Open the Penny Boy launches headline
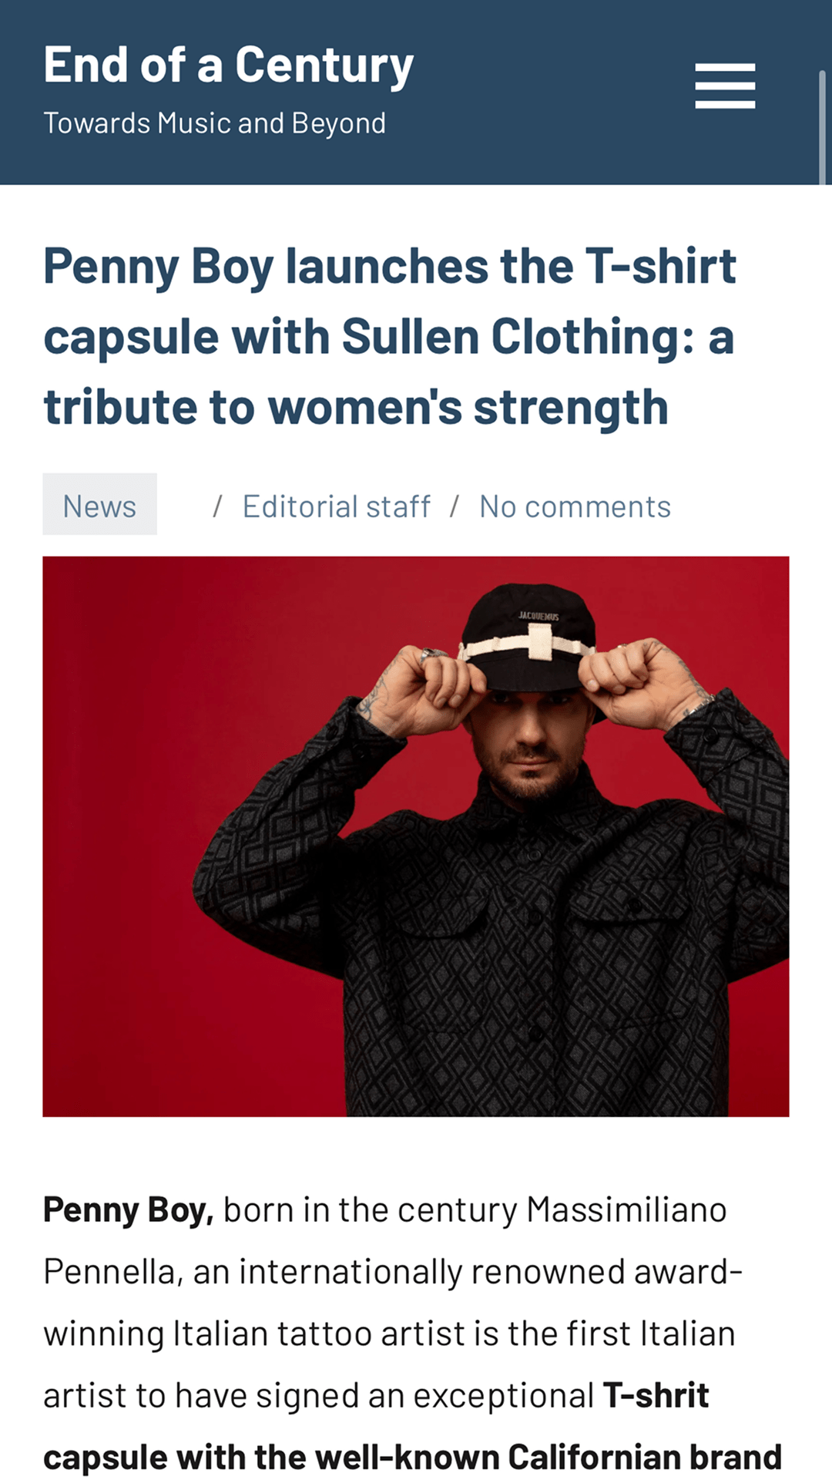This screenshot has height=1480, width=832. (390, 336)
